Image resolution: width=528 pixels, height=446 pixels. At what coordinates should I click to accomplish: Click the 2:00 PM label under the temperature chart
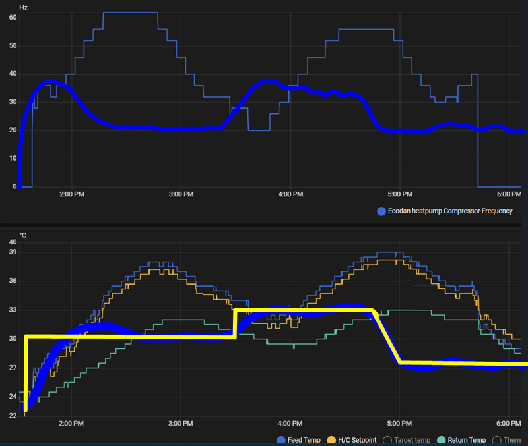pos(71,424)
